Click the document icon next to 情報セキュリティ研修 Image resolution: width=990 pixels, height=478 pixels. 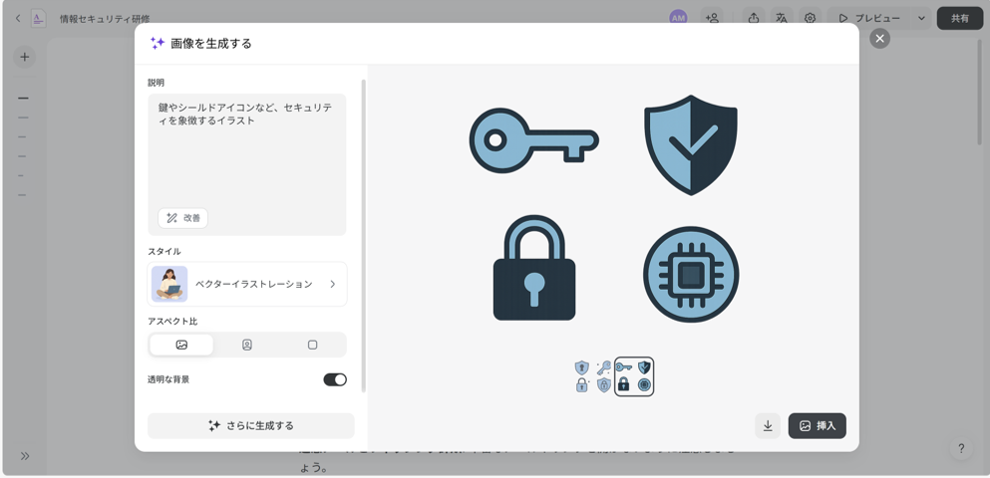tap(39, 18)
